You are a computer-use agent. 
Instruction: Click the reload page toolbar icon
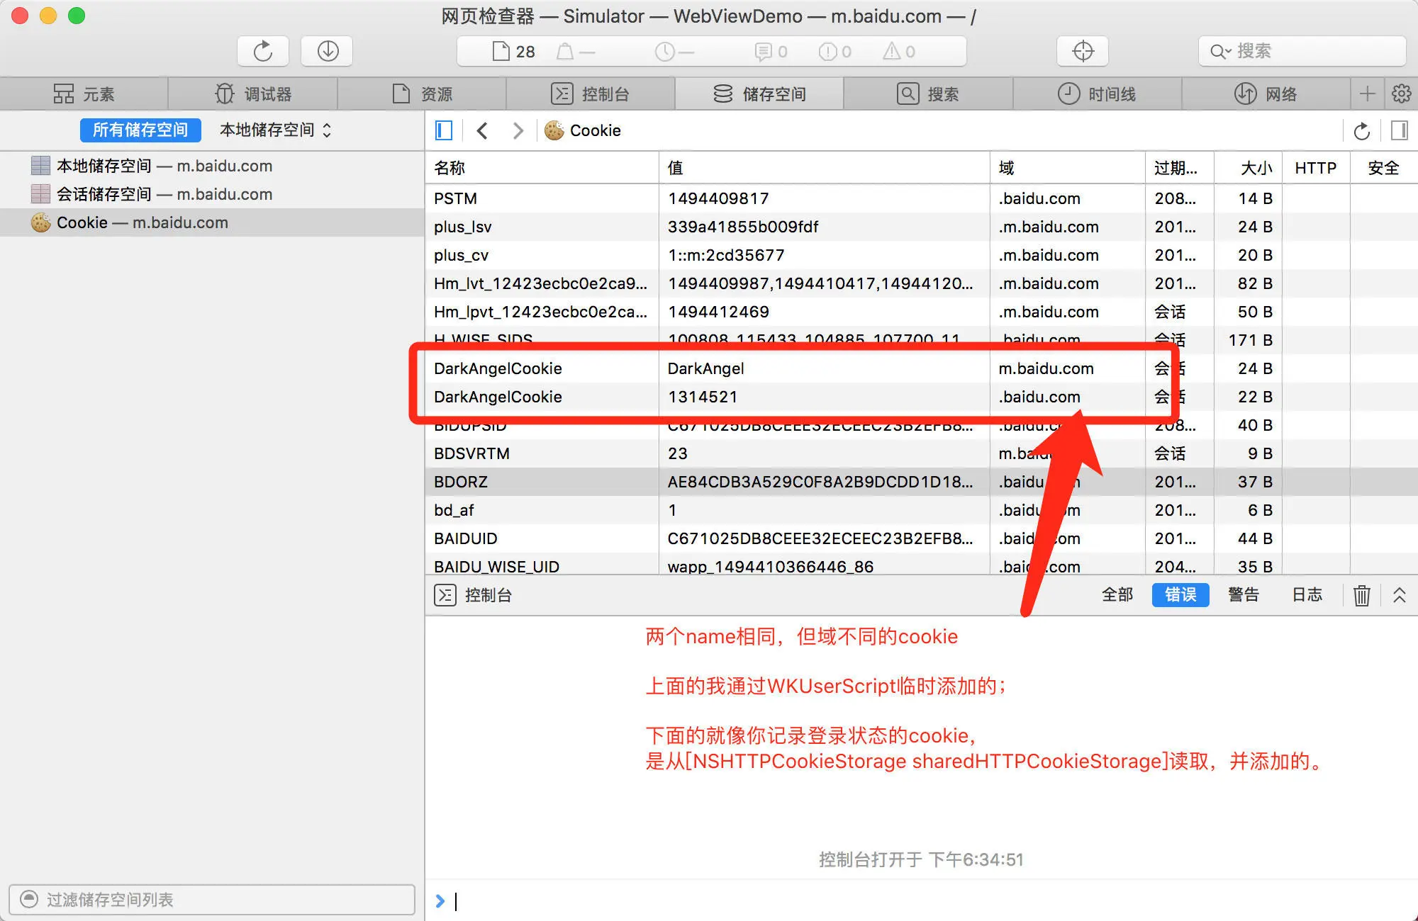pos(263,51)
